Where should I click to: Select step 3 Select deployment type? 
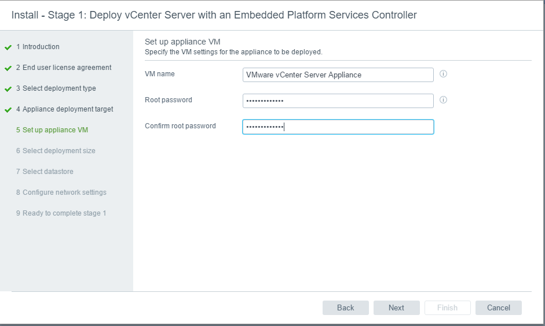pyautogui.click(x=56, y=88)
